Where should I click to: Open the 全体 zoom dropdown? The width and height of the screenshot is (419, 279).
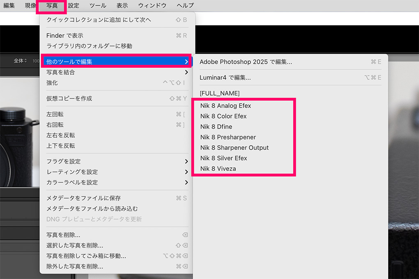coord(20,61)
